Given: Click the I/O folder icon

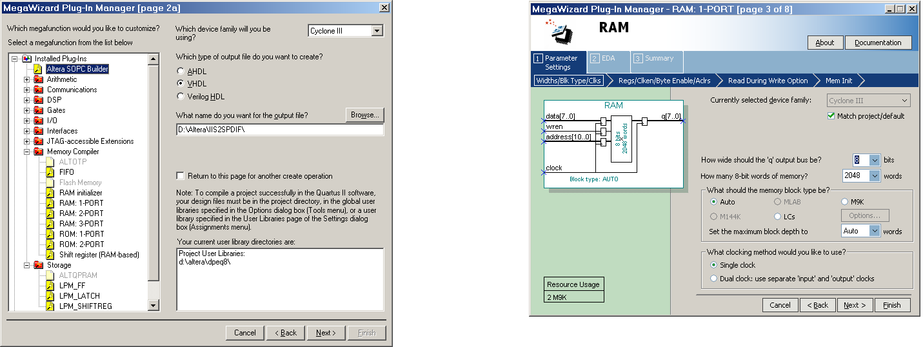Looking at the screenshot, I should (39, 121).
